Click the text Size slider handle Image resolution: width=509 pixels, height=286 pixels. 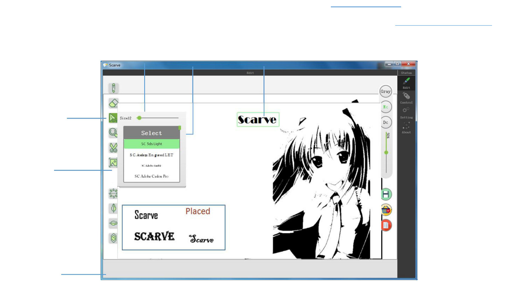point(139,118)
